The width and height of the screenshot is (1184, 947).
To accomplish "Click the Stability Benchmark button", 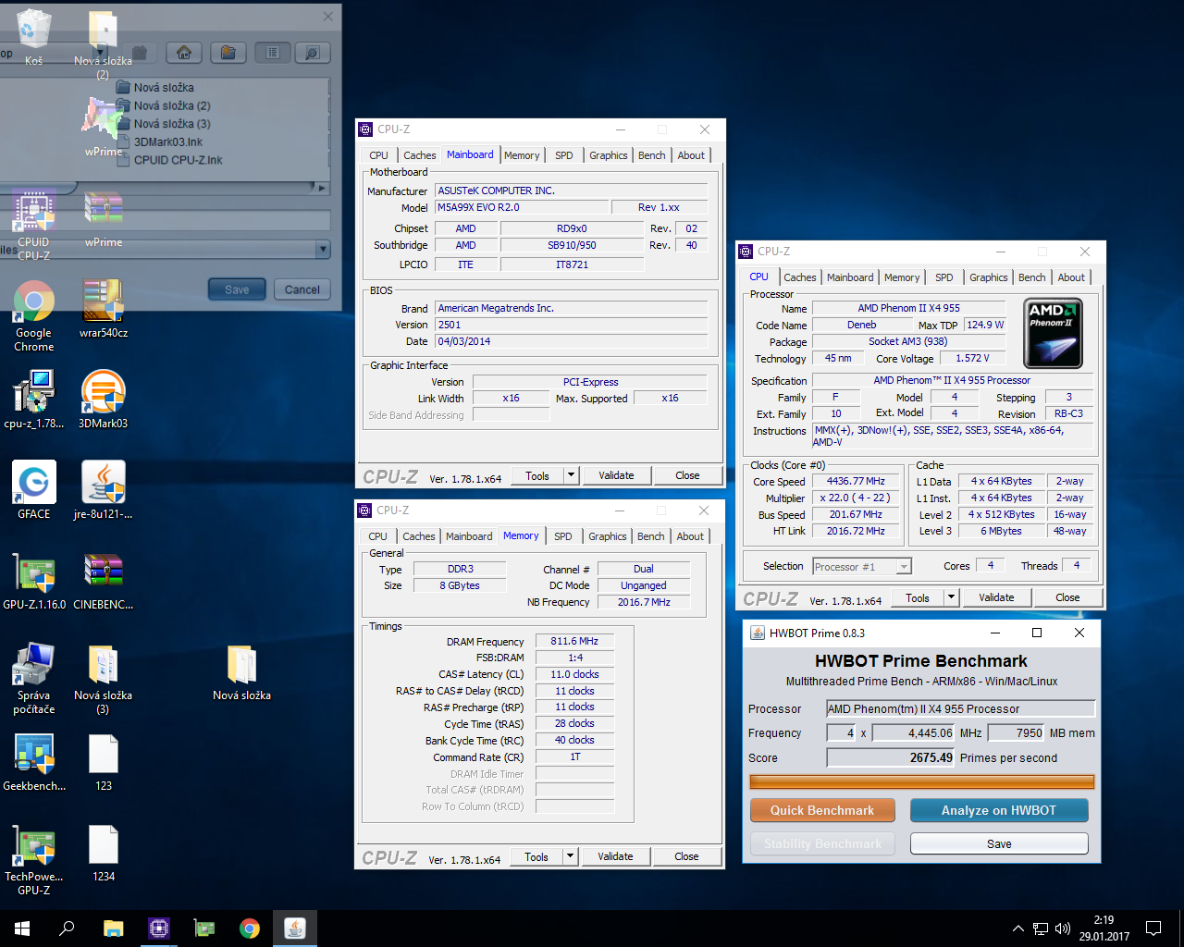I will tap(822, 843).
